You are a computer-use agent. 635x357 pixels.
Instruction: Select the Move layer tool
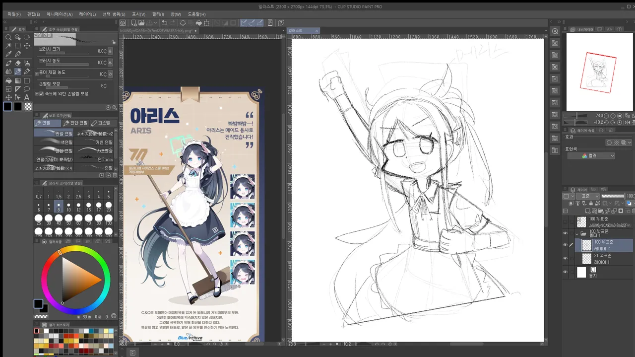click(27, 46)
